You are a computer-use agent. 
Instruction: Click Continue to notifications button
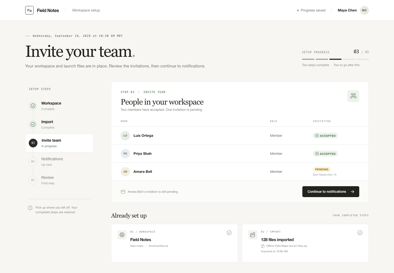(331, 192)
